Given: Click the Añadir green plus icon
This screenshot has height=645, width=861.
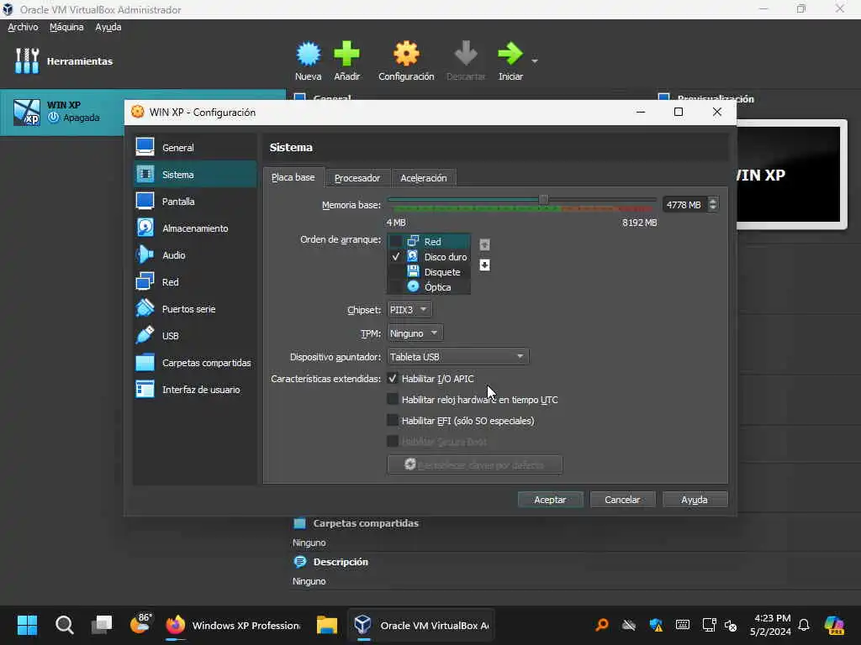Looking at the screenshot, I should tap(346, 54).
